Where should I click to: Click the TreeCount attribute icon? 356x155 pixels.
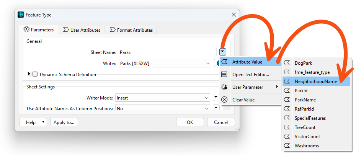point(287,127)
